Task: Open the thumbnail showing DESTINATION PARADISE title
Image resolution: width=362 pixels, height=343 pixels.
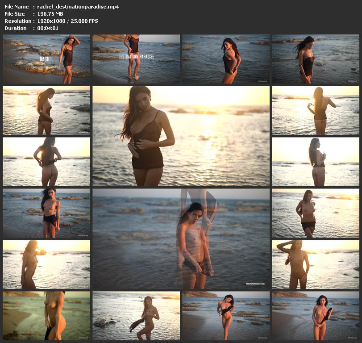Action: point(136,59)
